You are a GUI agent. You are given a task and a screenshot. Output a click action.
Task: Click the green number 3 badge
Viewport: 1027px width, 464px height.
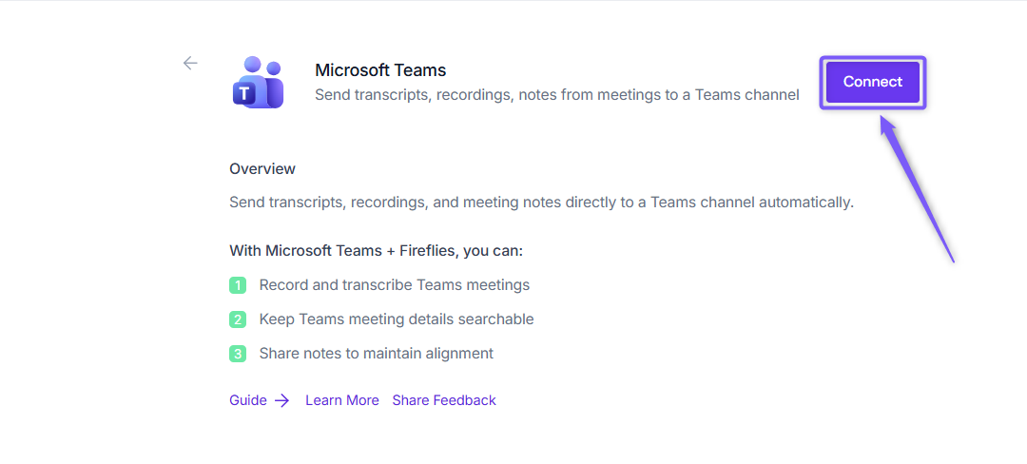coord(238,354)
